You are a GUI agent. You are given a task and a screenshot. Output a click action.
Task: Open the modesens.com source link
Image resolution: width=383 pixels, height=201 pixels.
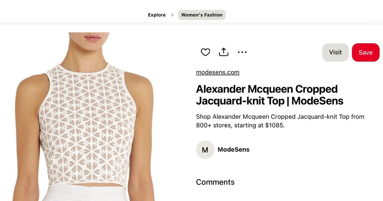(x=218, y=72)
